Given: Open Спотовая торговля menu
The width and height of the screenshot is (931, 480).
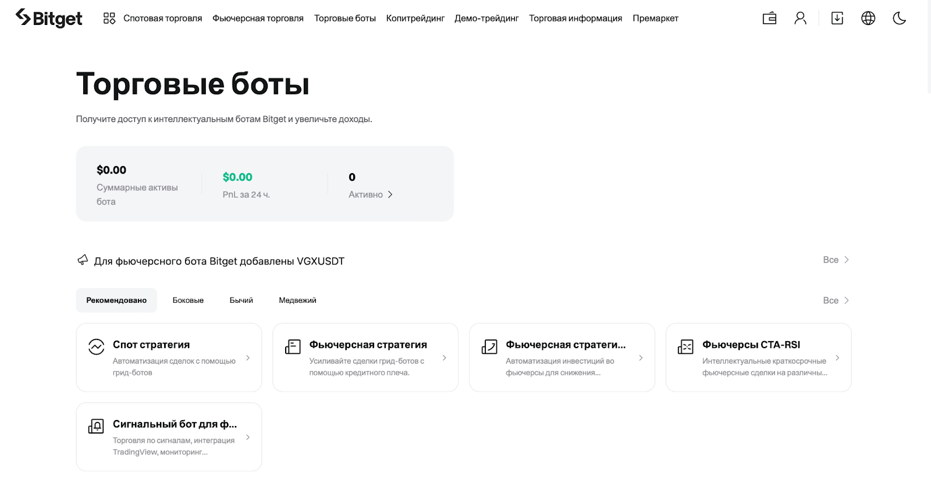Looking at the screenshot, I should 163,19.
